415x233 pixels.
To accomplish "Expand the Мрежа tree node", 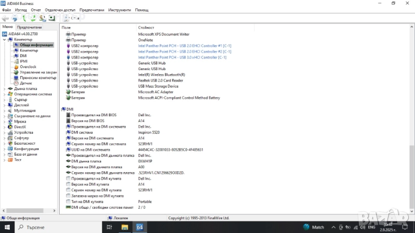I will [x=5, y=121].
